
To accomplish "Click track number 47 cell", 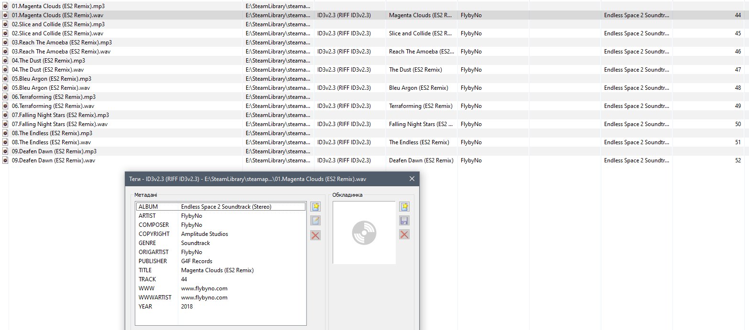I will tap(738, 70).
